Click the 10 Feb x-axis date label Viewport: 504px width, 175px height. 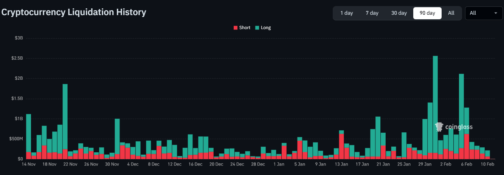click(x=487, y=164)
